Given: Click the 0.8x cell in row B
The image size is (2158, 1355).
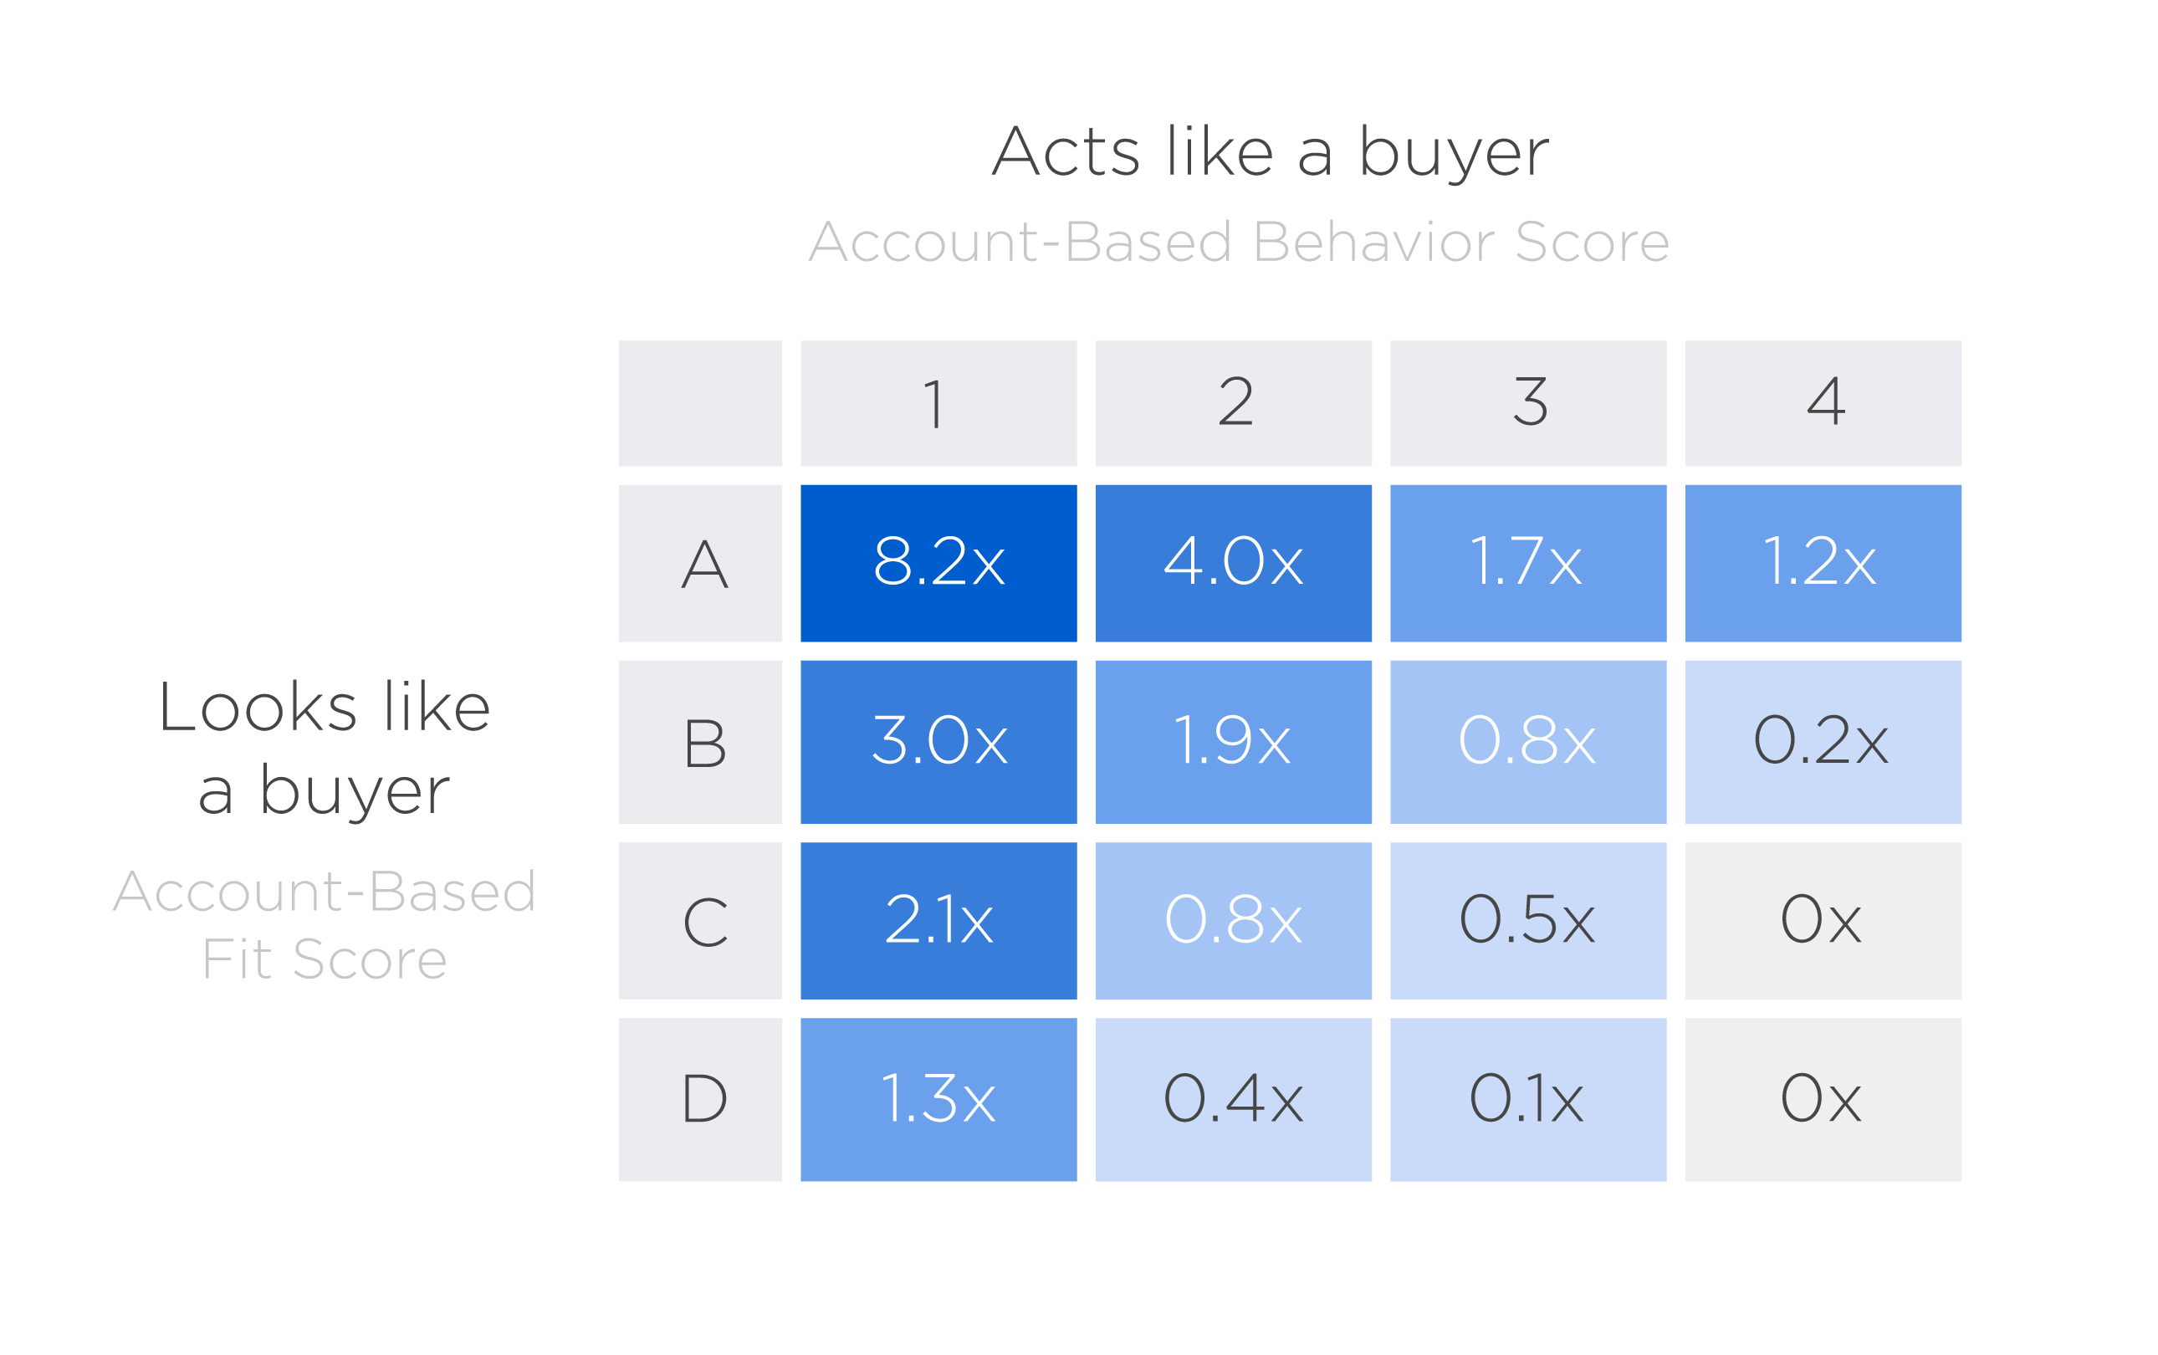Looking at the screenshot, I should (x=1528, y=741).
